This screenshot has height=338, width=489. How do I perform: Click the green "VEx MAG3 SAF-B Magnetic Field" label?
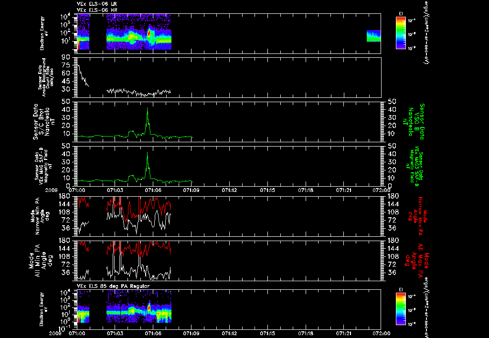point(416,166)
